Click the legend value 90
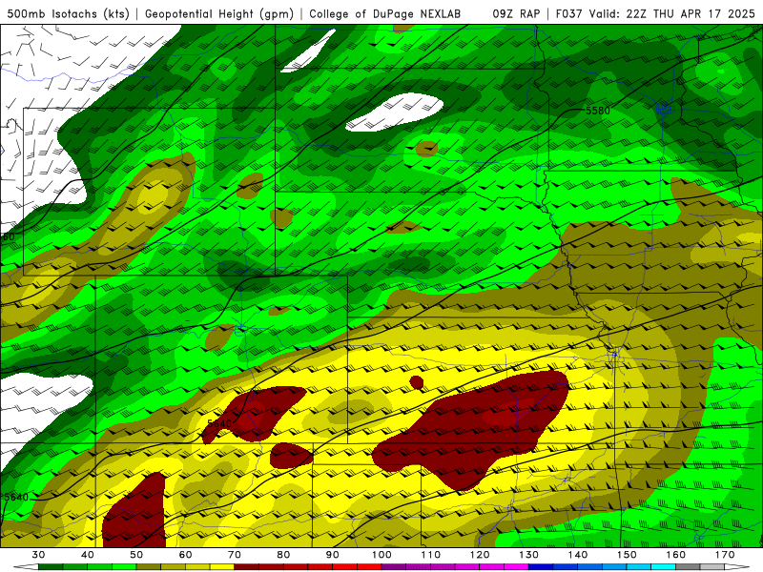 point(333,555)
